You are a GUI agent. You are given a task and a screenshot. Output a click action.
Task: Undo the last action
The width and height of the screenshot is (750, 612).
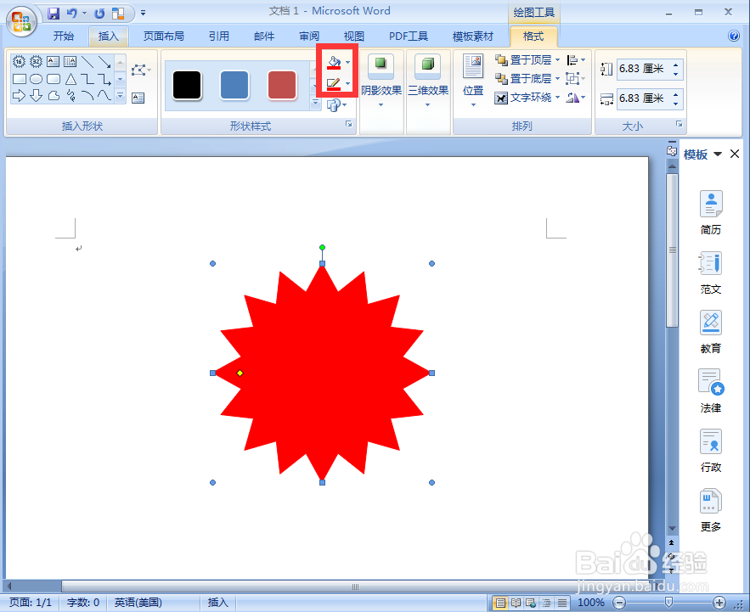[x=71, y=13]
